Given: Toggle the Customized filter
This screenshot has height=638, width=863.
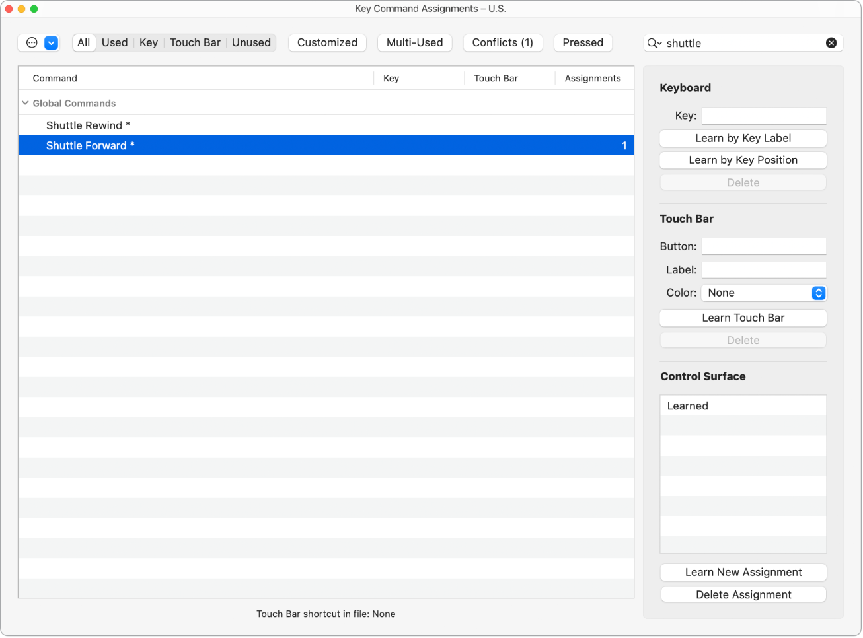Looking at the screenshot, I should [x=327, y=42].
